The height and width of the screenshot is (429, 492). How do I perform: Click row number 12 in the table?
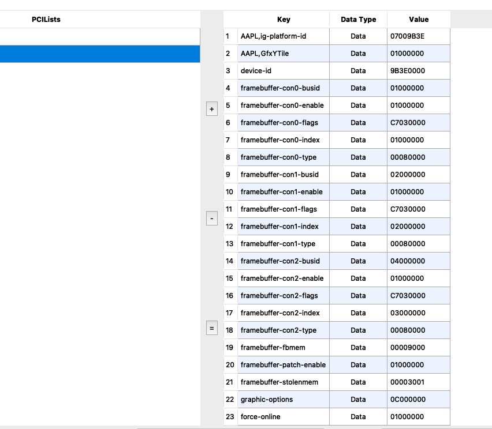(x=230, y=227)
